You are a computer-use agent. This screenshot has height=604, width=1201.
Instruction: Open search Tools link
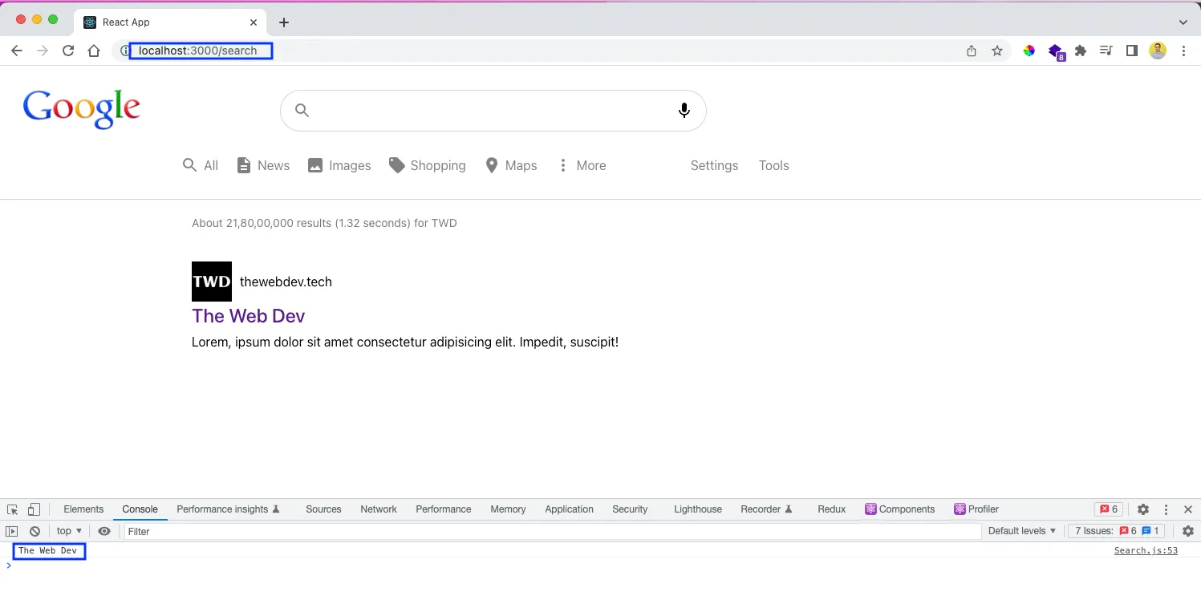point(774,165)
